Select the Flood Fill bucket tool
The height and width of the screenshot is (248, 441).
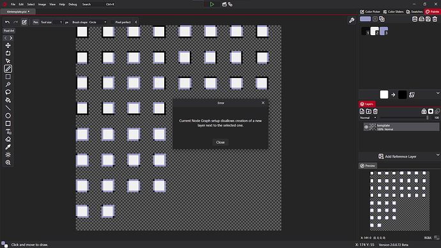8,100
